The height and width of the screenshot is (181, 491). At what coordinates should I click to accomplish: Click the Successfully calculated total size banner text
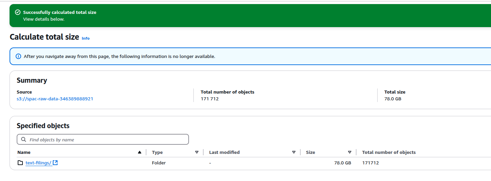(60, 12)
